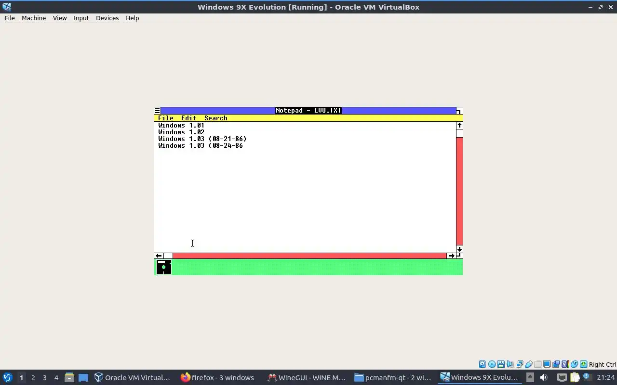Click the size box at Notepad bottom-right corner
Image resolution: width=617 pixels, height=385 pixels.
[459, 256]
